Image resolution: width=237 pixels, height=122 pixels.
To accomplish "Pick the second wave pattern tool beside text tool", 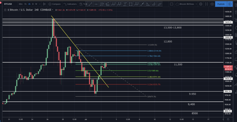I will 119,4.
